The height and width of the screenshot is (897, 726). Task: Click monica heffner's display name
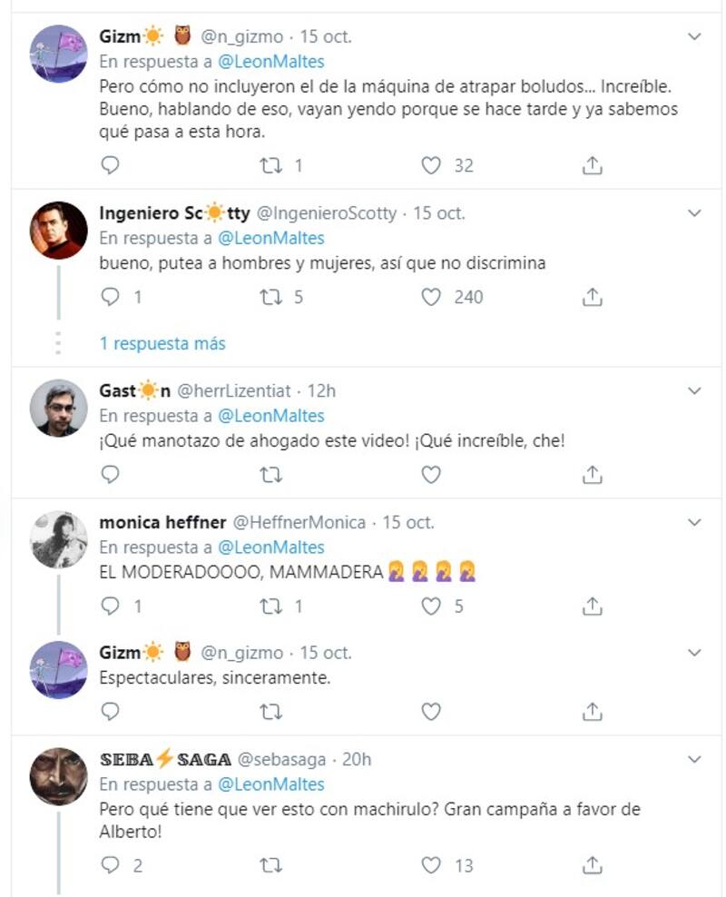pos(162,522)
